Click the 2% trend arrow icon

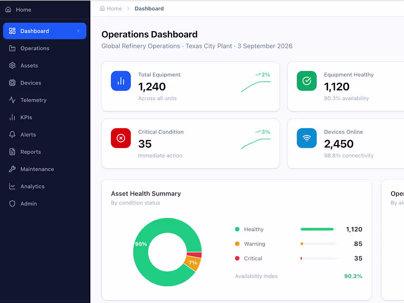tap(258, 75)
